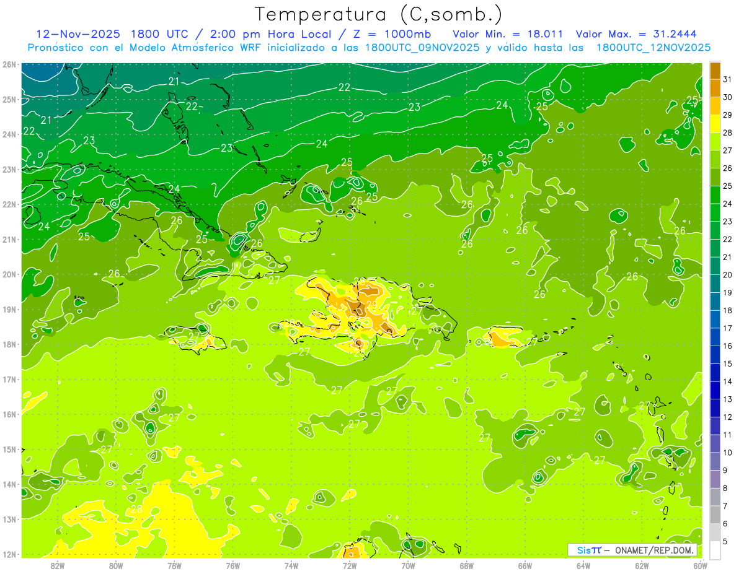Image resolution: width=744 pixels, height=574 pixels.
Task: Click the '66W' longitude axis label
Action: (x=525, y=565)
